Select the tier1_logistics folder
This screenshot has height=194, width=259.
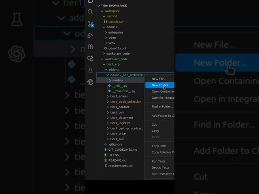pyautogui.click(x=120, y=123)
